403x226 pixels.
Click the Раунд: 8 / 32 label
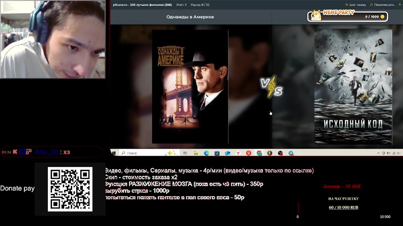200,5
